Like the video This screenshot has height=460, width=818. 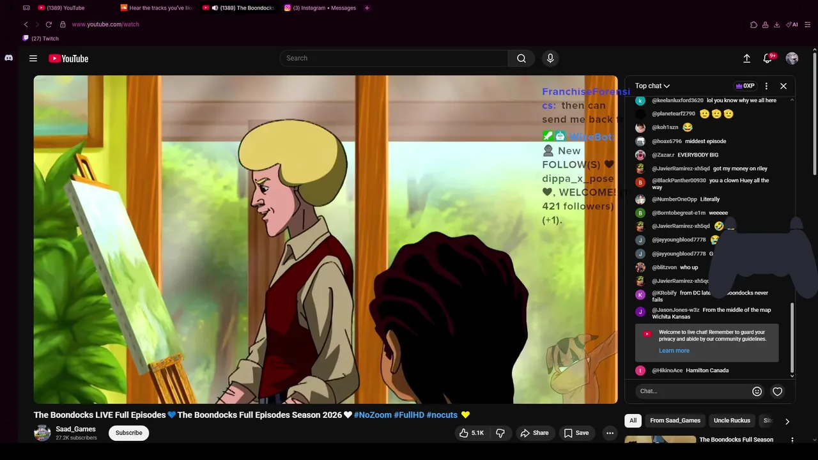point(471,433)
